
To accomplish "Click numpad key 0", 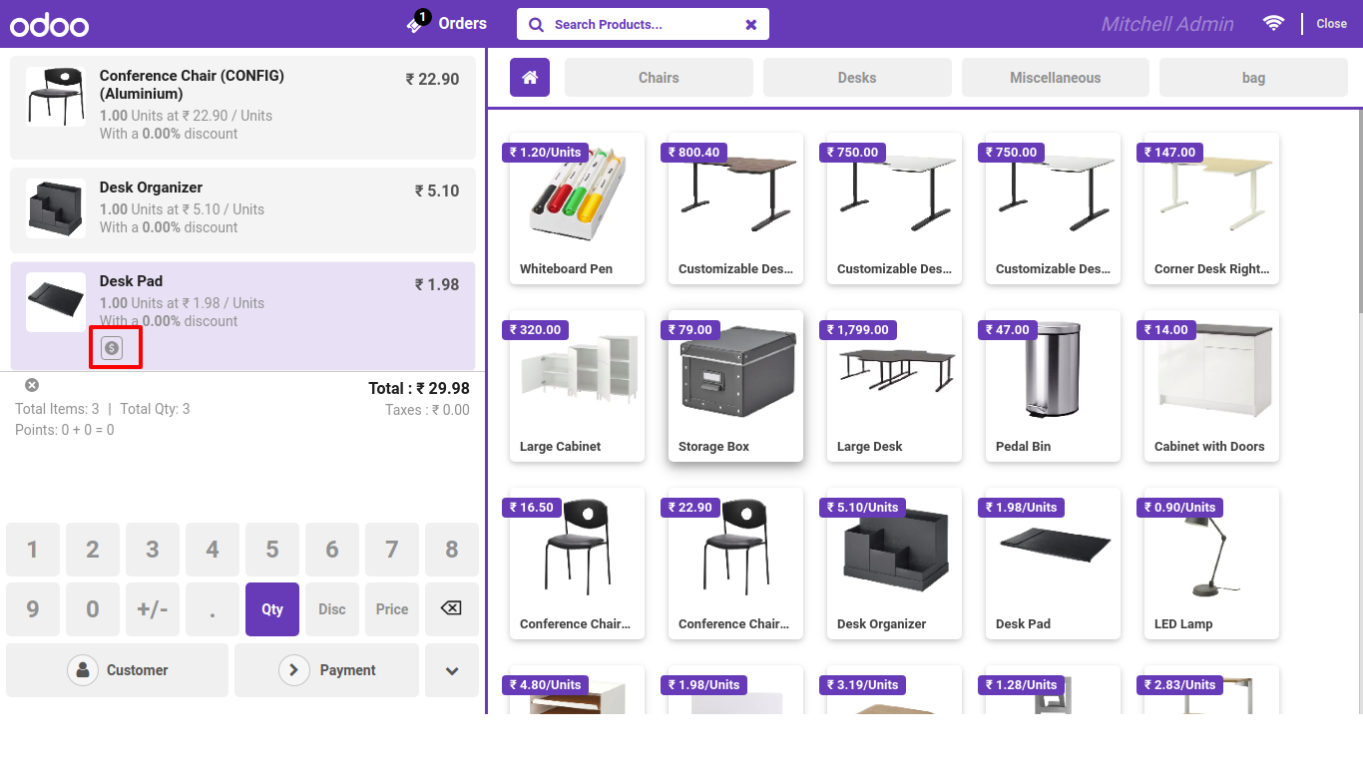I will coord(93,608).
